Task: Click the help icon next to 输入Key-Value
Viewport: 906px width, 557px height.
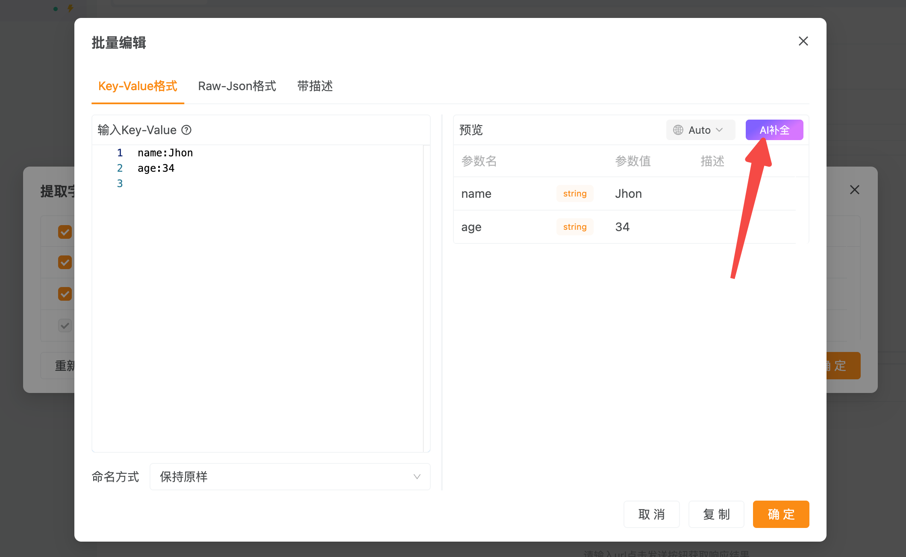Action: pyautogui.click(x=186, y=130)
